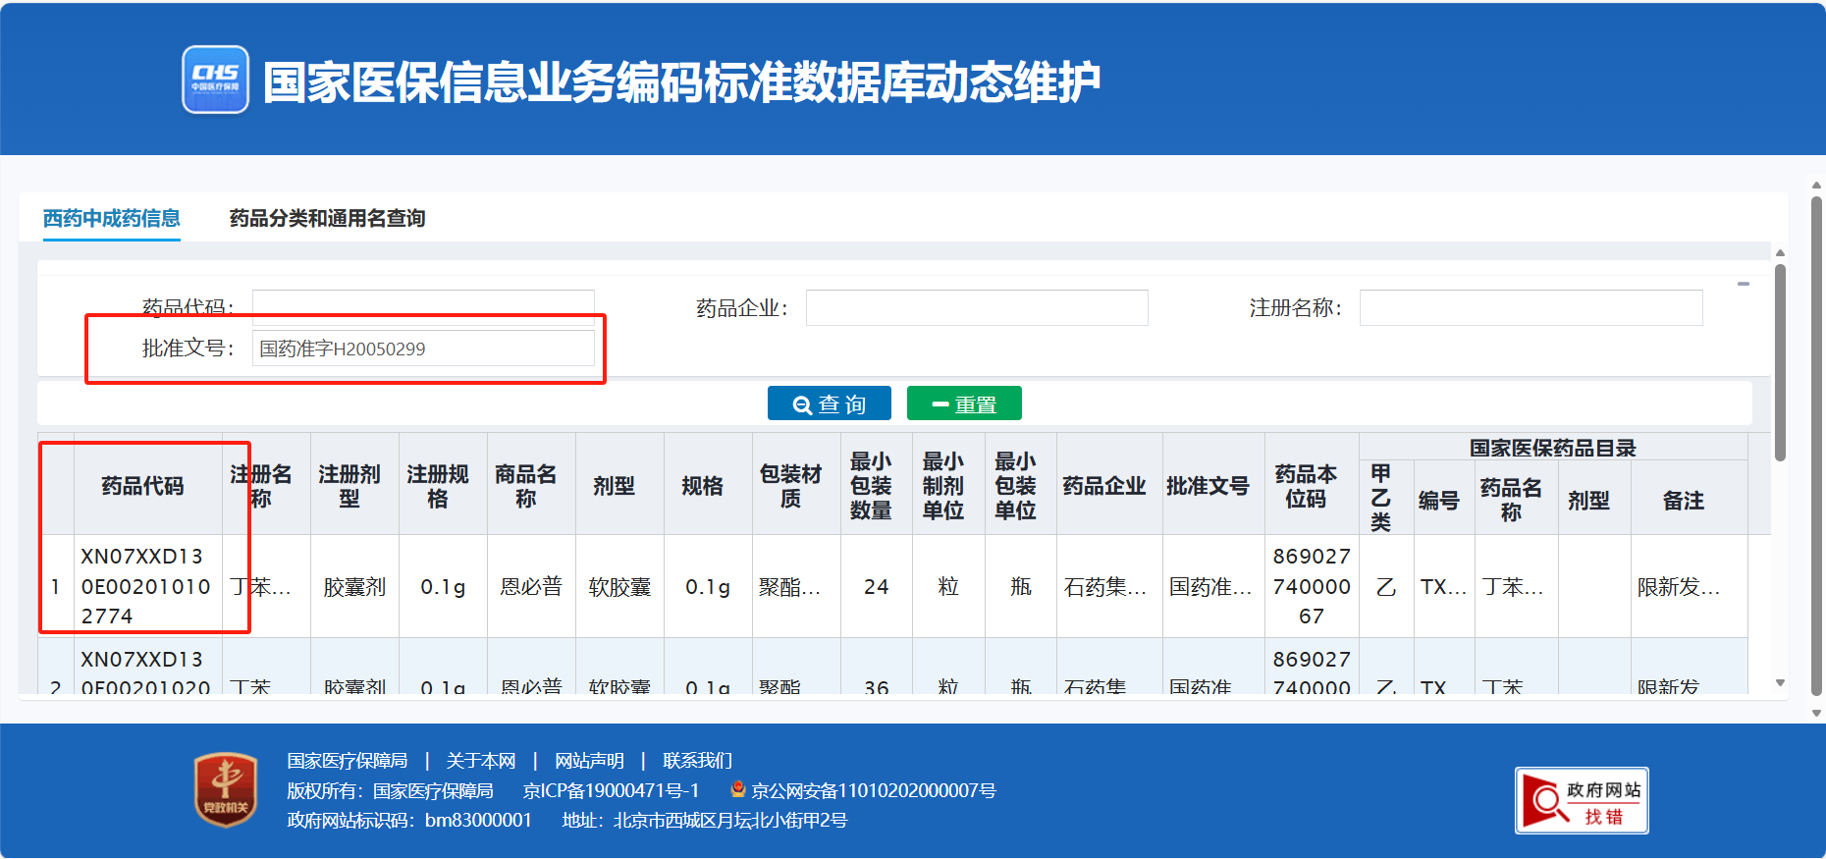Open the 网站声明 footer link
Image resolution: width=1826 pixels, height=859 pixels.
pyautogui.click(x=589, y=761)
